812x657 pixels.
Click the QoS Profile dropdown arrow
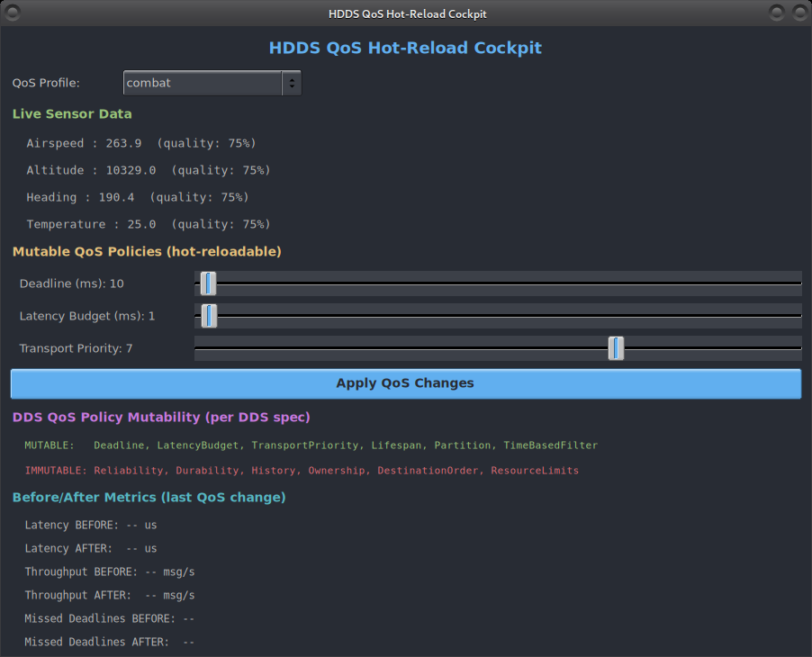click(291, 83)
